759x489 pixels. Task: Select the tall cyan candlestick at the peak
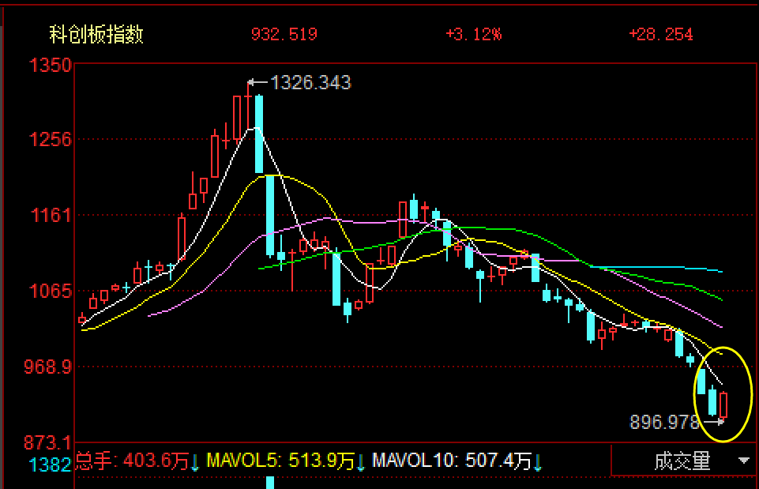coord(259,134)
